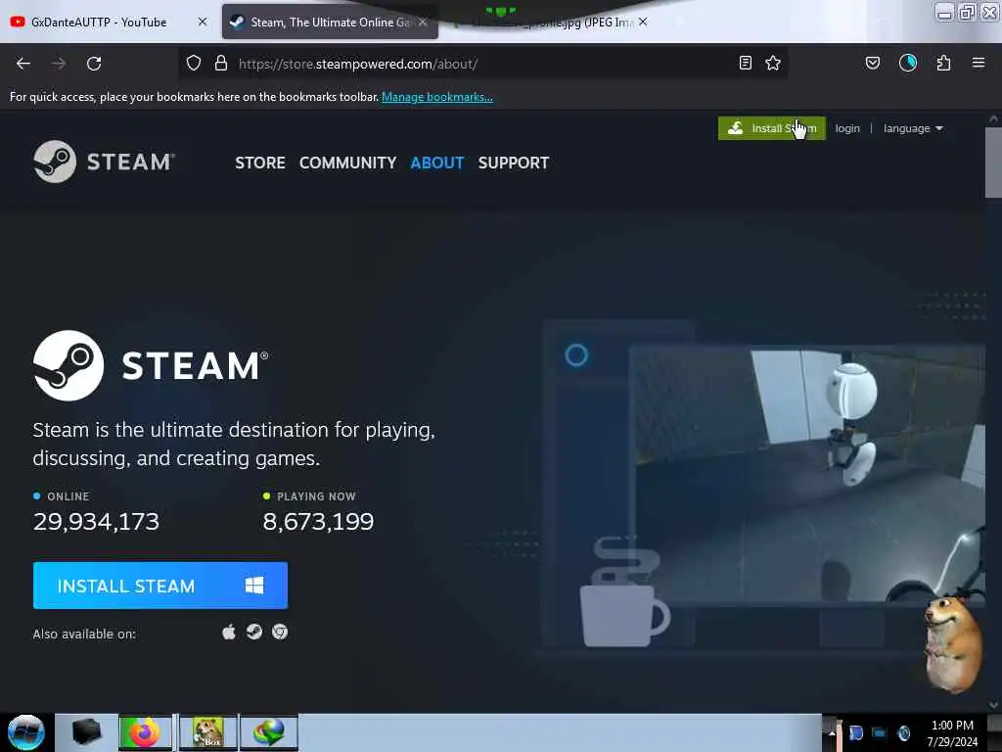The image size is (1002, 752).
Task: Click the login link
Action: tap(847, 128)
